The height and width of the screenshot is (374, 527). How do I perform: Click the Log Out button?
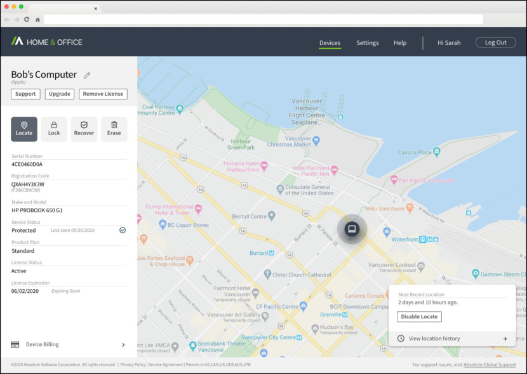pyautogui.click(x=495, y=42)
